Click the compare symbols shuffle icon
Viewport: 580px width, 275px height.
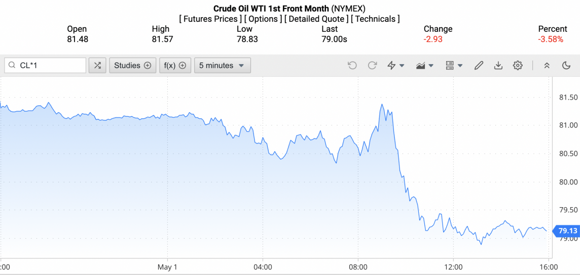pos(97,65)
